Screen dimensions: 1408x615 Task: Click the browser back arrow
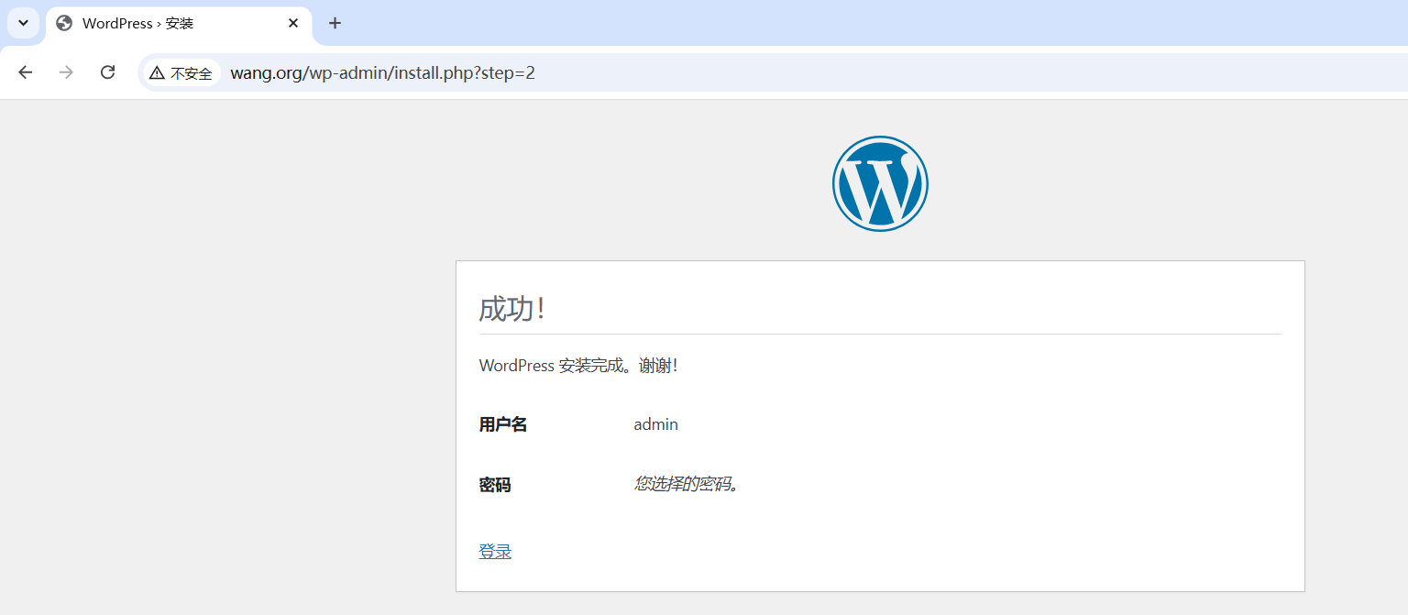pos(25,72)
